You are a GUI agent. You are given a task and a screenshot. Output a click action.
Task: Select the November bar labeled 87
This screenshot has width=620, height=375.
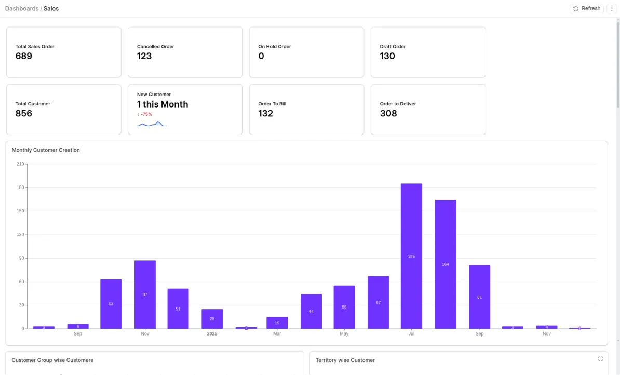click(x=145, y=294)
